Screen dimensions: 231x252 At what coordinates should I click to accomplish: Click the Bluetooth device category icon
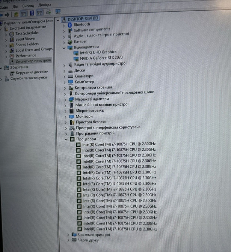pos(69,24)
